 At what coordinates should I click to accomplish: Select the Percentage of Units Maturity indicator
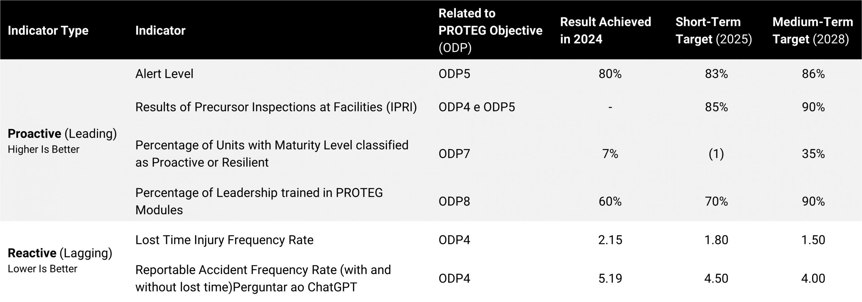(272, 154)
